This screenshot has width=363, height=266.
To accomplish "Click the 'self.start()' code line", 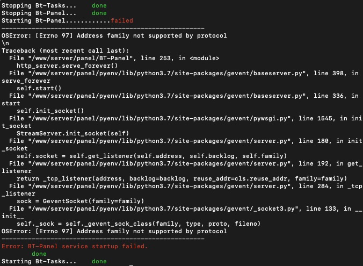I will (39, 88).
